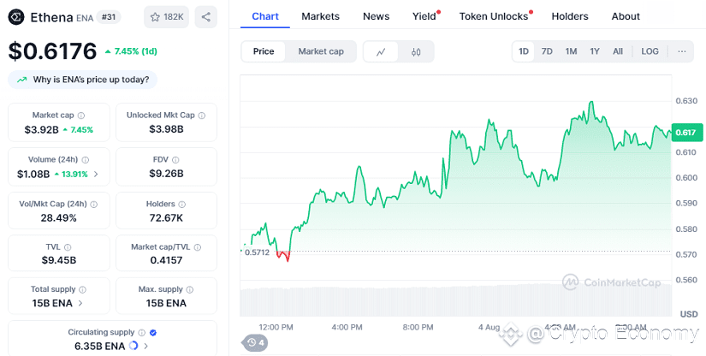Click the $9.45B TVL value

[x=59, y=260]
